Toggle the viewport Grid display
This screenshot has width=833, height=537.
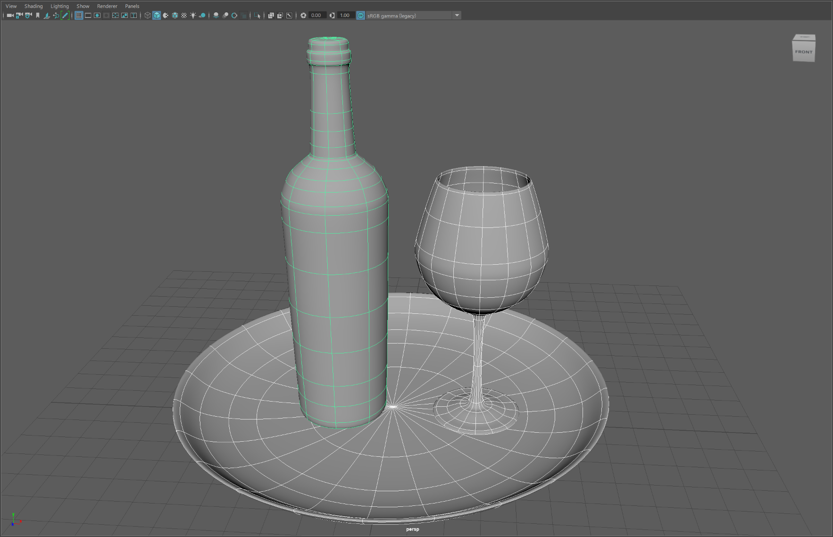79,16
